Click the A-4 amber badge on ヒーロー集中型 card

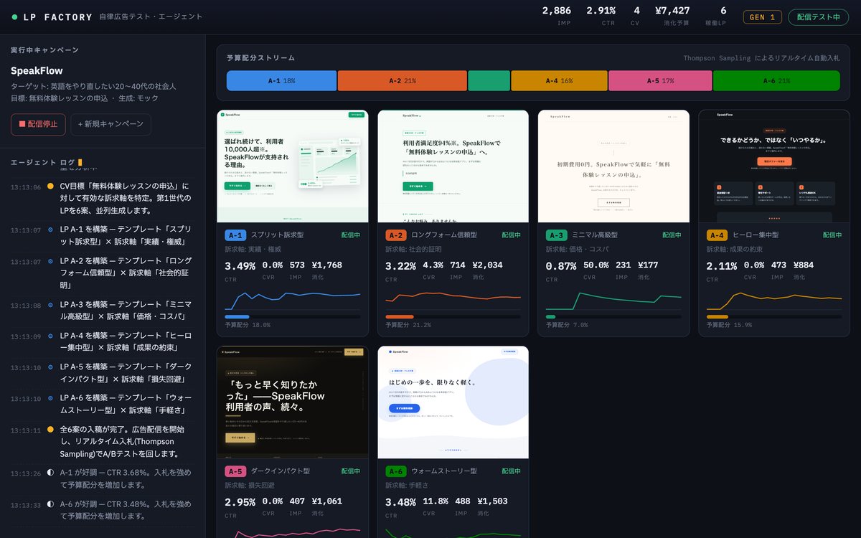pyautogui.click(x=717, y=235)
